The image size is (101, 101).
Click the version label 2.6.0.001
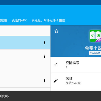pyautogui.click(x=95, y=53)
